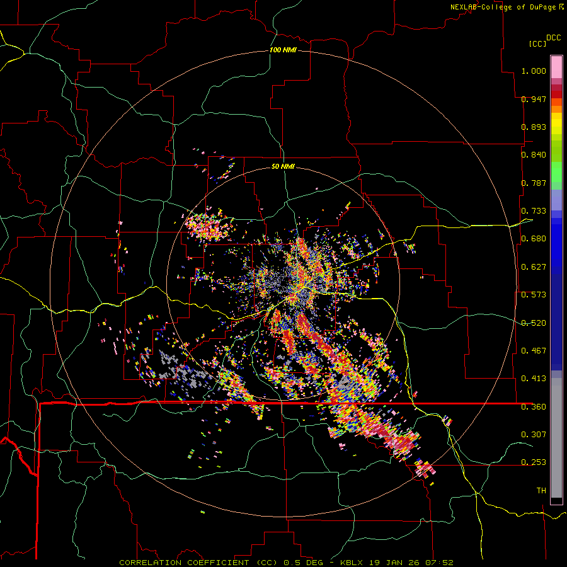567x567 pixels.
Task: Click the DCC label above the color bar
Action: [x=554, y=38]
